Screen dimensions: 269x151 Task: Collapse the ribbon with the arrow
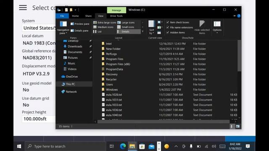point(235,16)
